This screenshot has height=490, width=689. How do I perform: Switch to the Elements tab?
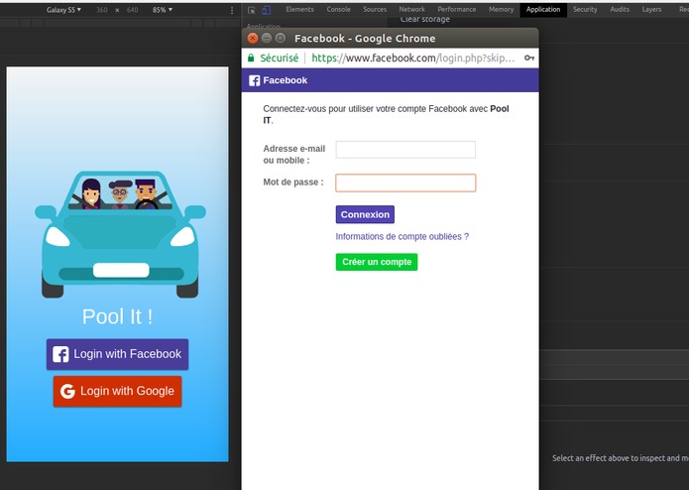299,9
